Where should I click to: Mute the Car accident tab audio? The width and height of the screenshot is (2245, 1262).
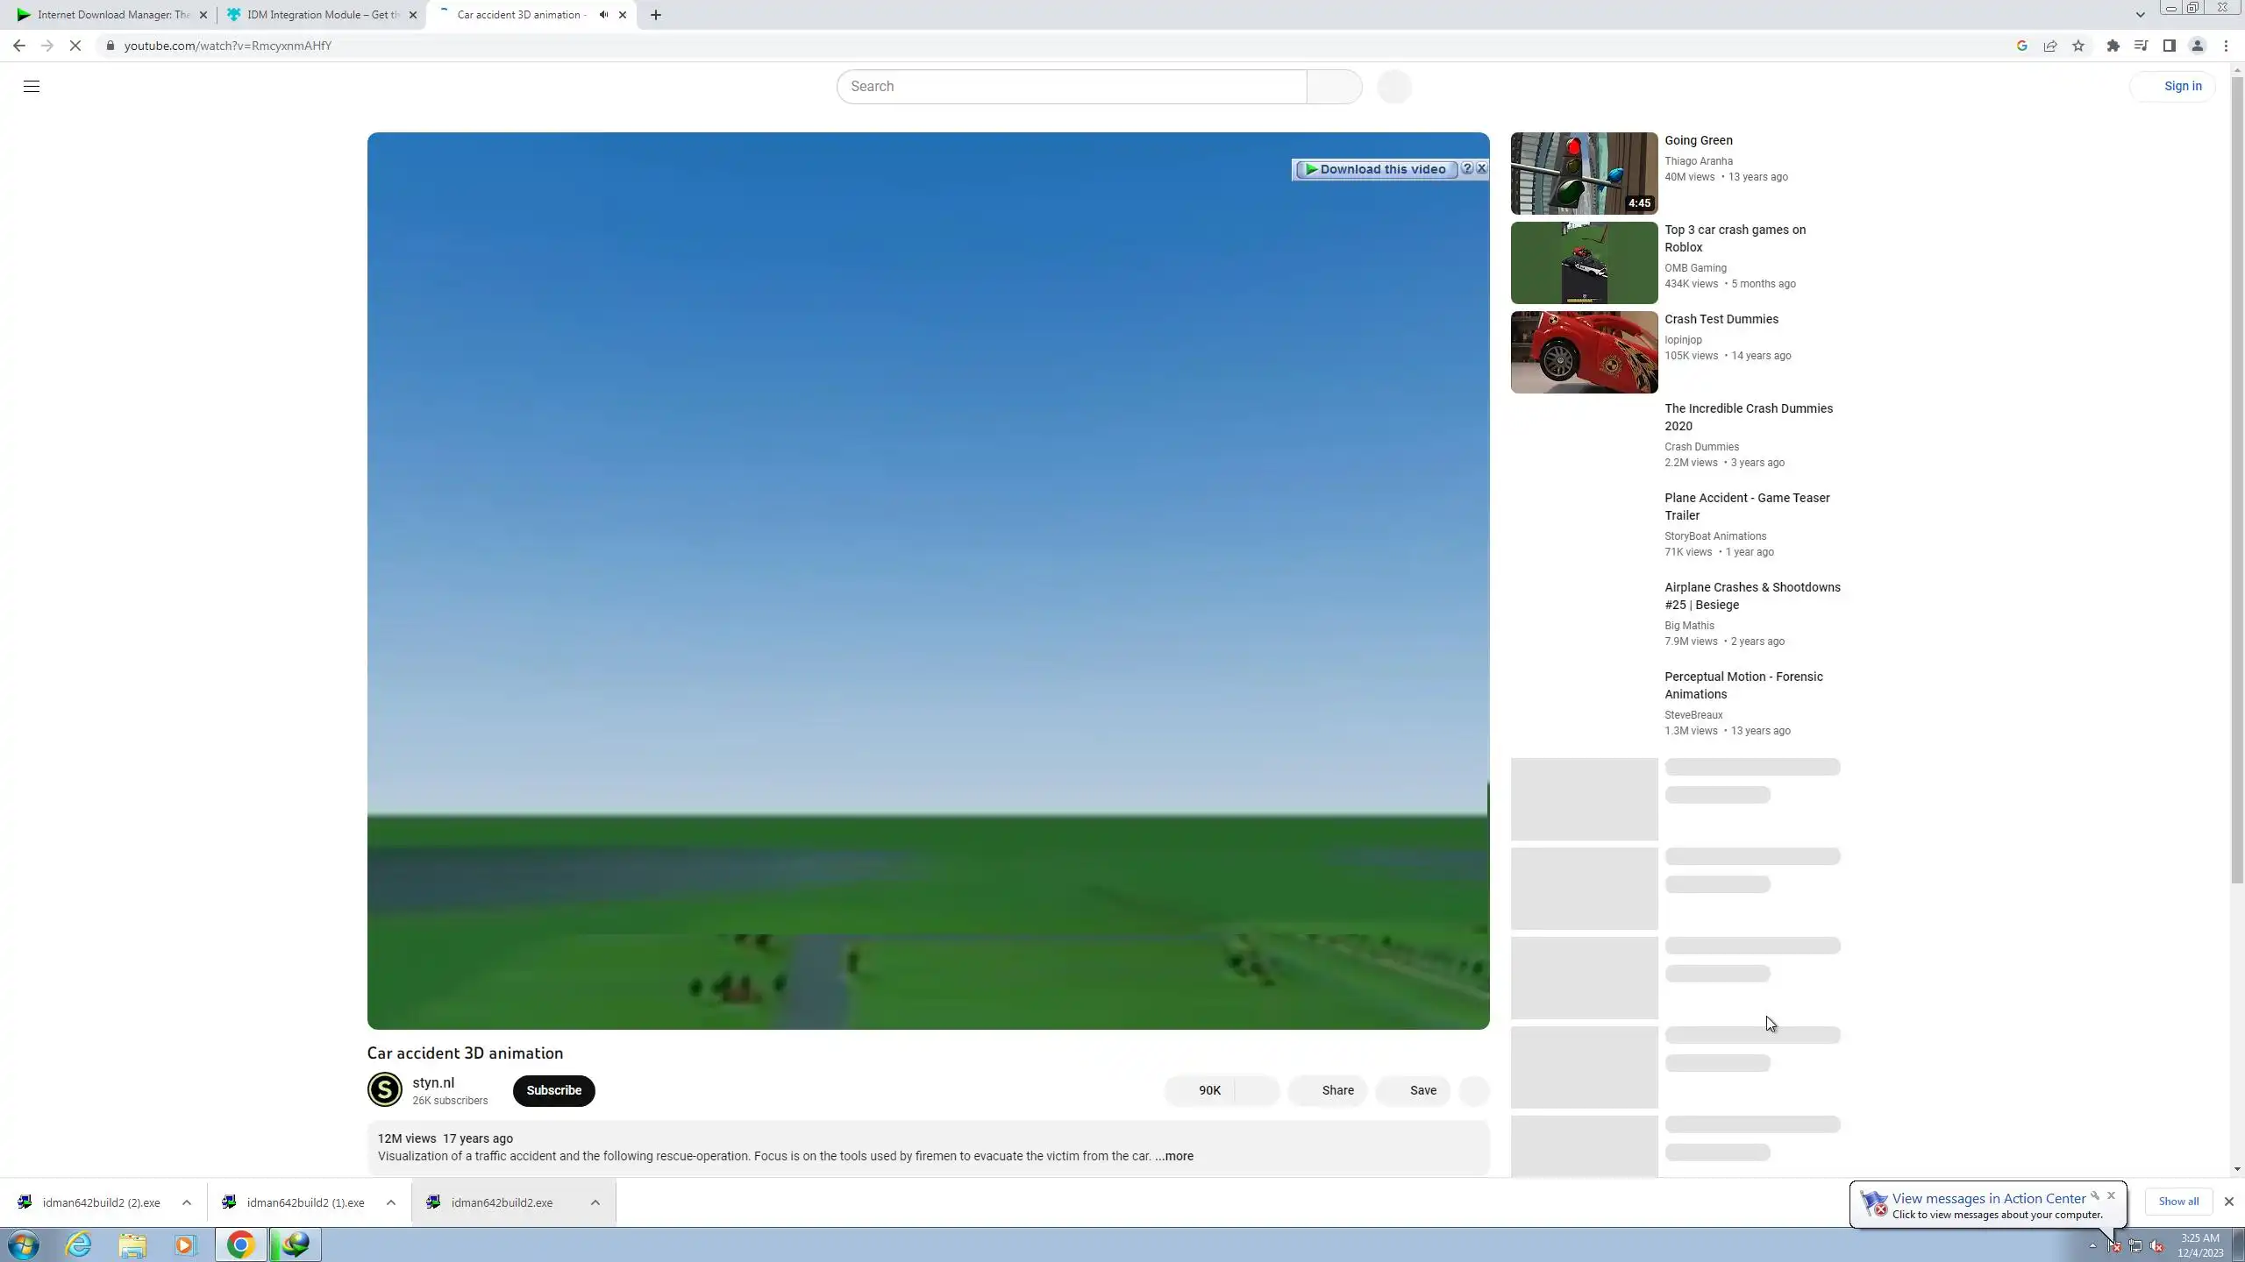coord(603,15)
